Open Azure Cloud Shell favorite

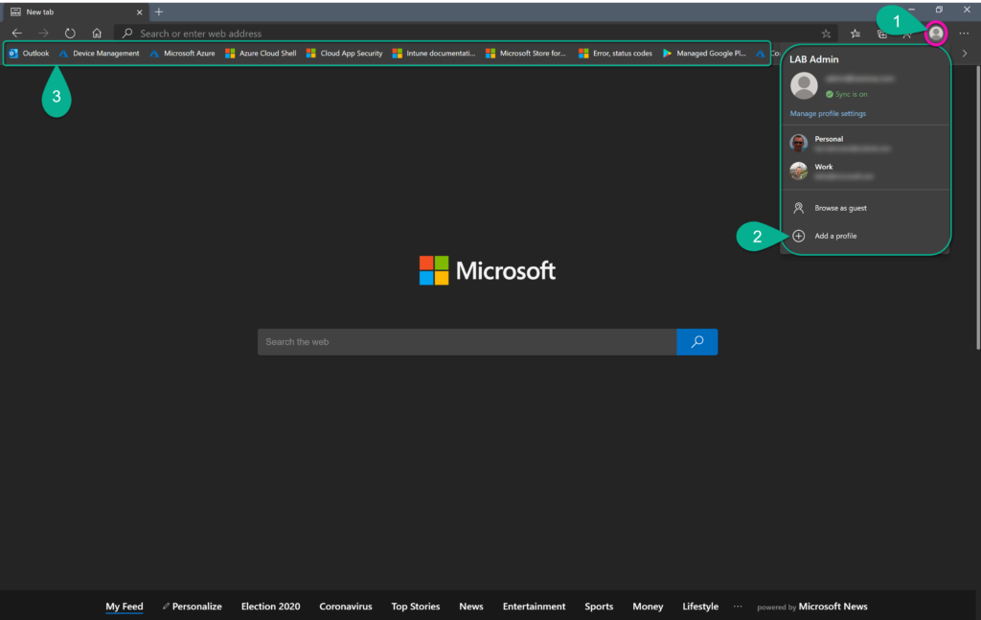tap(261, 53)
